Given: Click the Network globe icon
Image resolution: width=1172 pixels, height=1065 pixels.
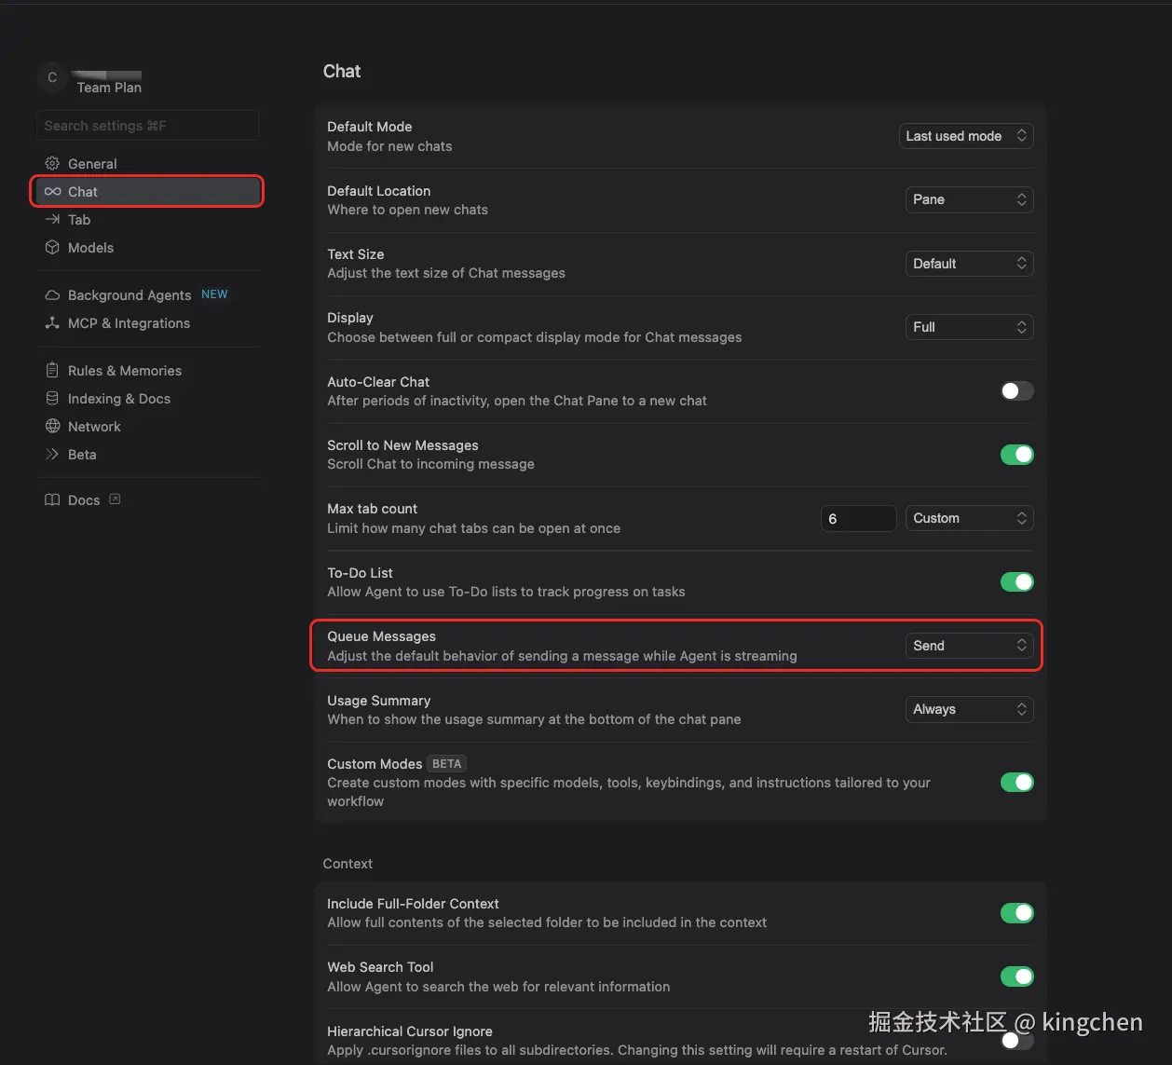Looking at the screenshot, I should (52, 427).
